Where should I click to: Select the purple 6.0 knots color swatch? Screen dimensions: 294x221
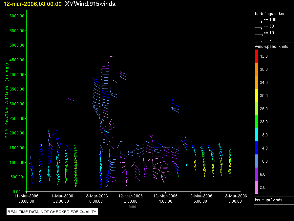[x=257, y=174]
